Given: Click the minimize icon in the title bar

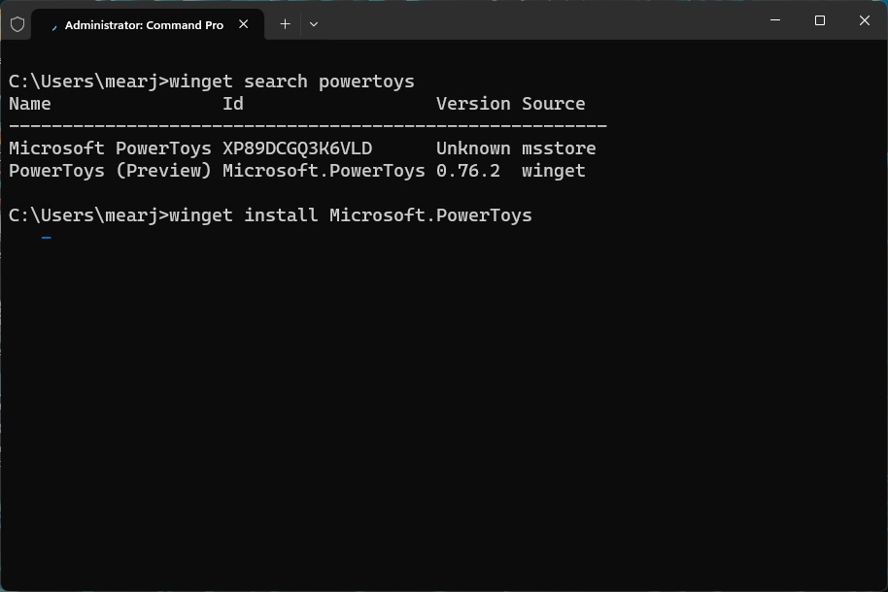Looking at the screenshot, I should (x=774, y=20).
